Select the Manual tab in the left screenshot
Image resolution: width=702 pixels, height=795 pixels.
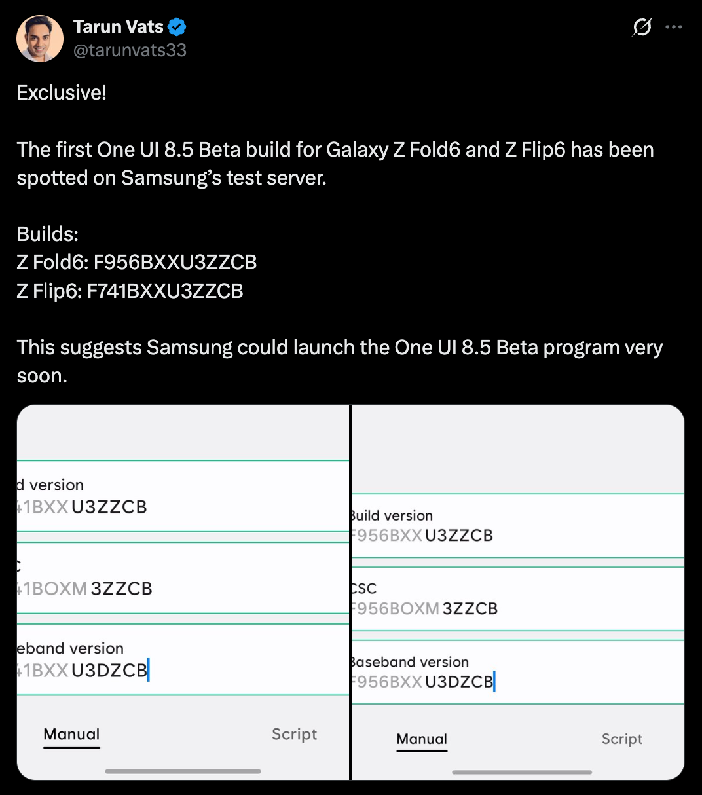point(71,734)
